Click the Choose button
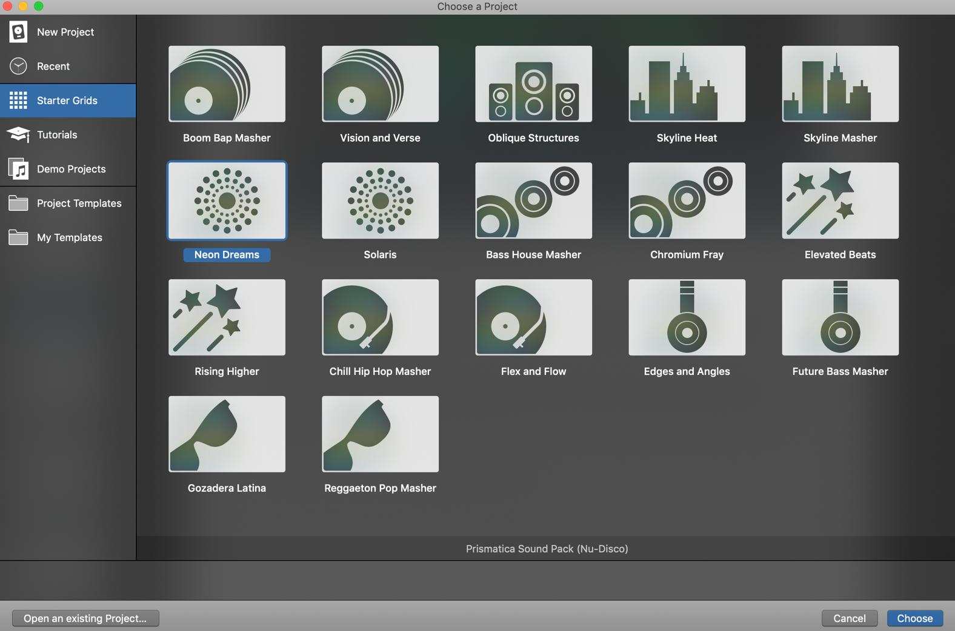This screenshot has height=631, width=955. click(914, 618)
